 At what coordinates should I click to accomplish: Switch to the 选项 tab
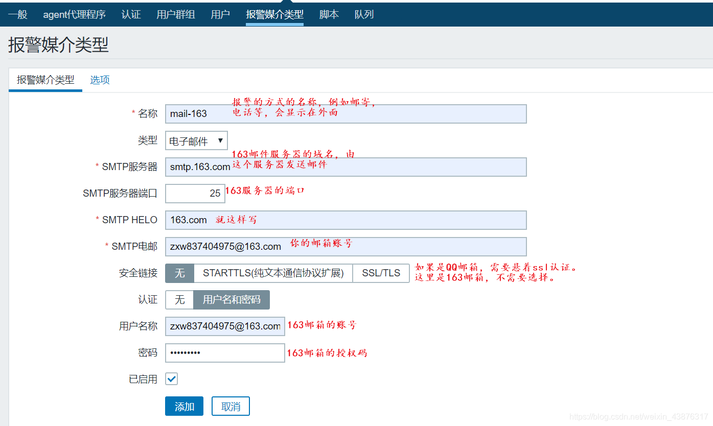click(100, 80)
